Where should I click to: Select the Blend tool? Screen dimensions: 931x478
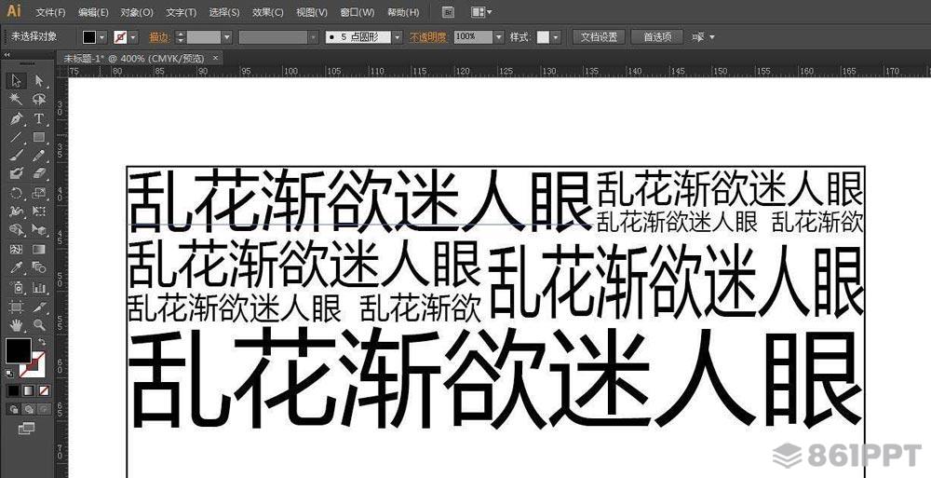(x=39, y=267)
